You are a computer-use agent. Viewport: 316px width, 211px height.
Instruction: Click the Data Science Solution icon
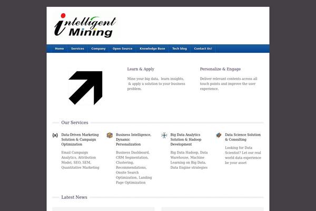(x=219, y=135)
